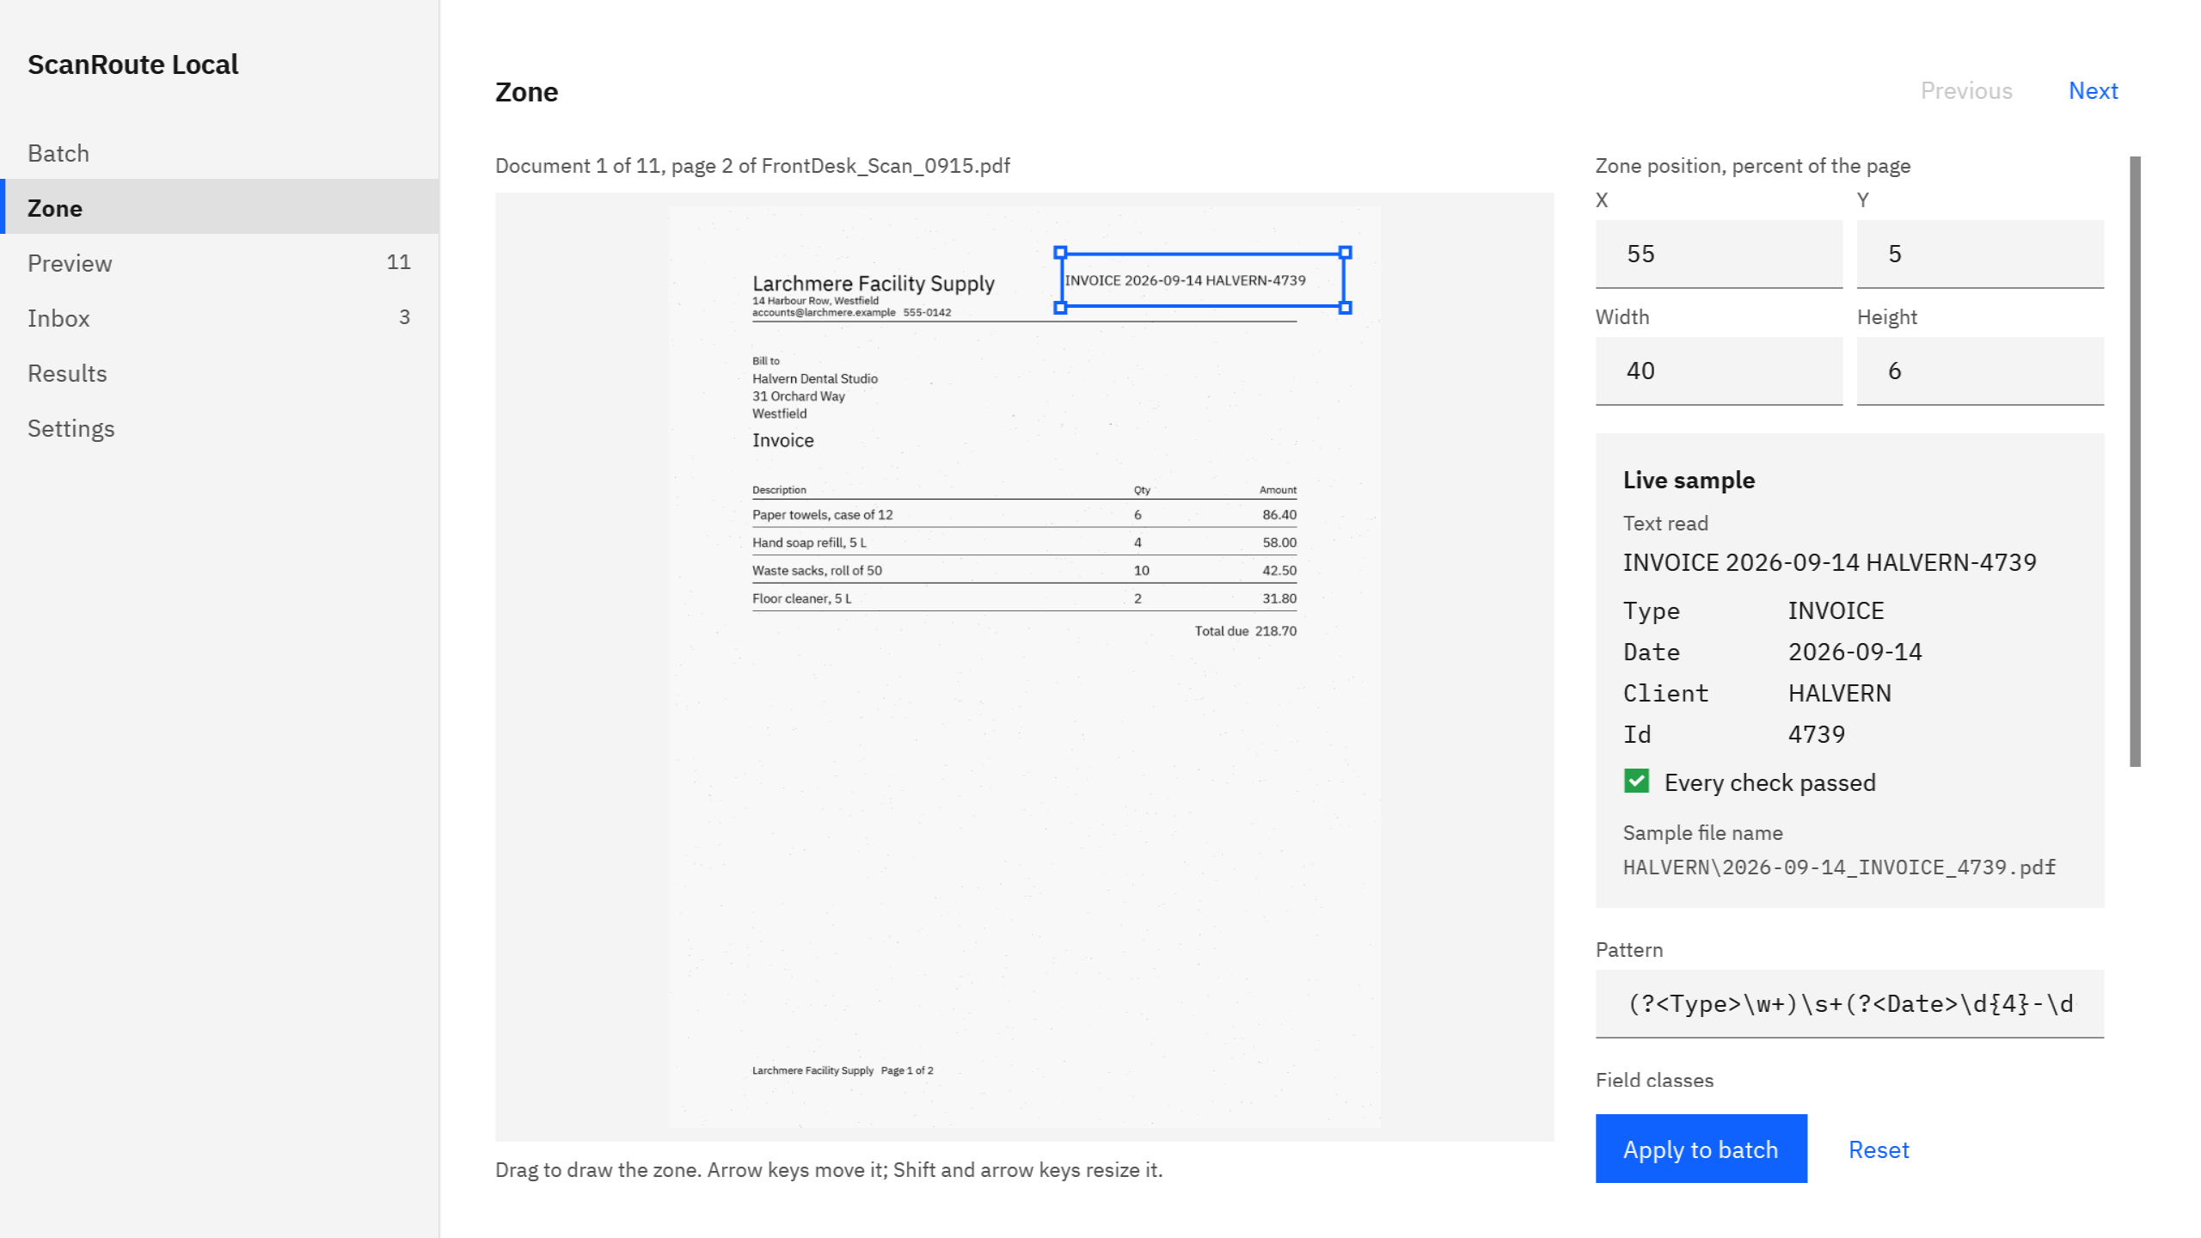Click the bottom-left zone resize handle

pyautogui.click(x=1060, y=307)
